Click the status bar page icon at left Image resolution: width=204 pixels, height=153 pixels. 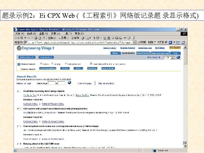(15, 150)
